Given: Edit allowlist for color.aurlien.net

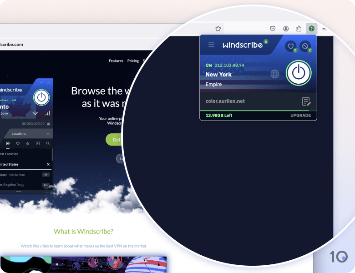Looking at the screenshot, I should point(306,101).
